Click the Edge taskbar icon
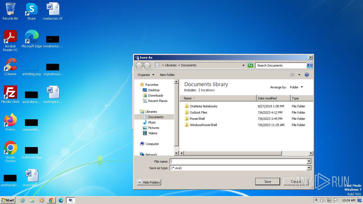The image size is (363, 204). 61,200
